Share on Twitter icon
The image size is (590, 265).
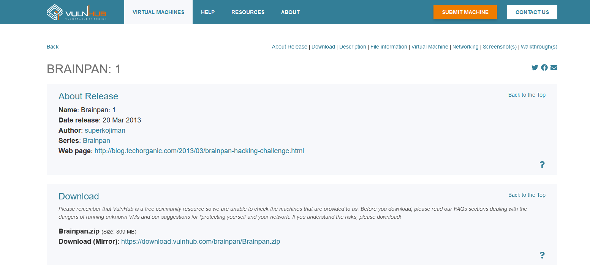click(x=535, y=67)
